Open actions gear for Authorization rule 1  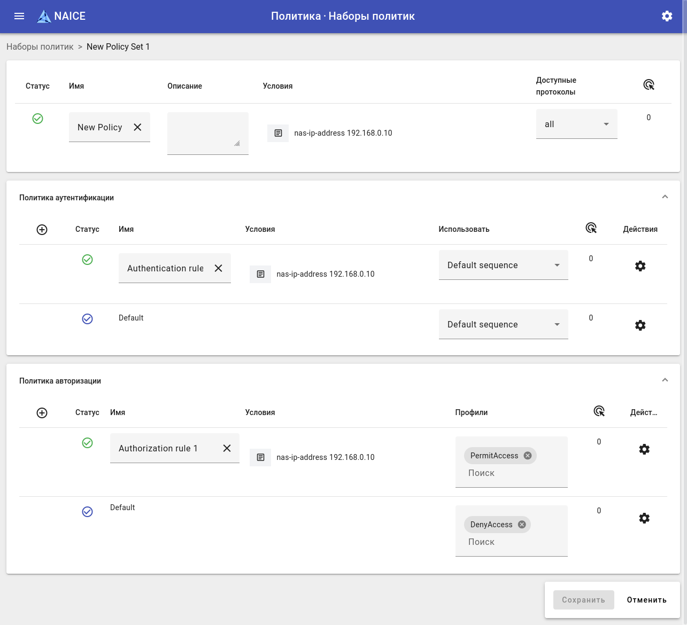tap(644, 449)
